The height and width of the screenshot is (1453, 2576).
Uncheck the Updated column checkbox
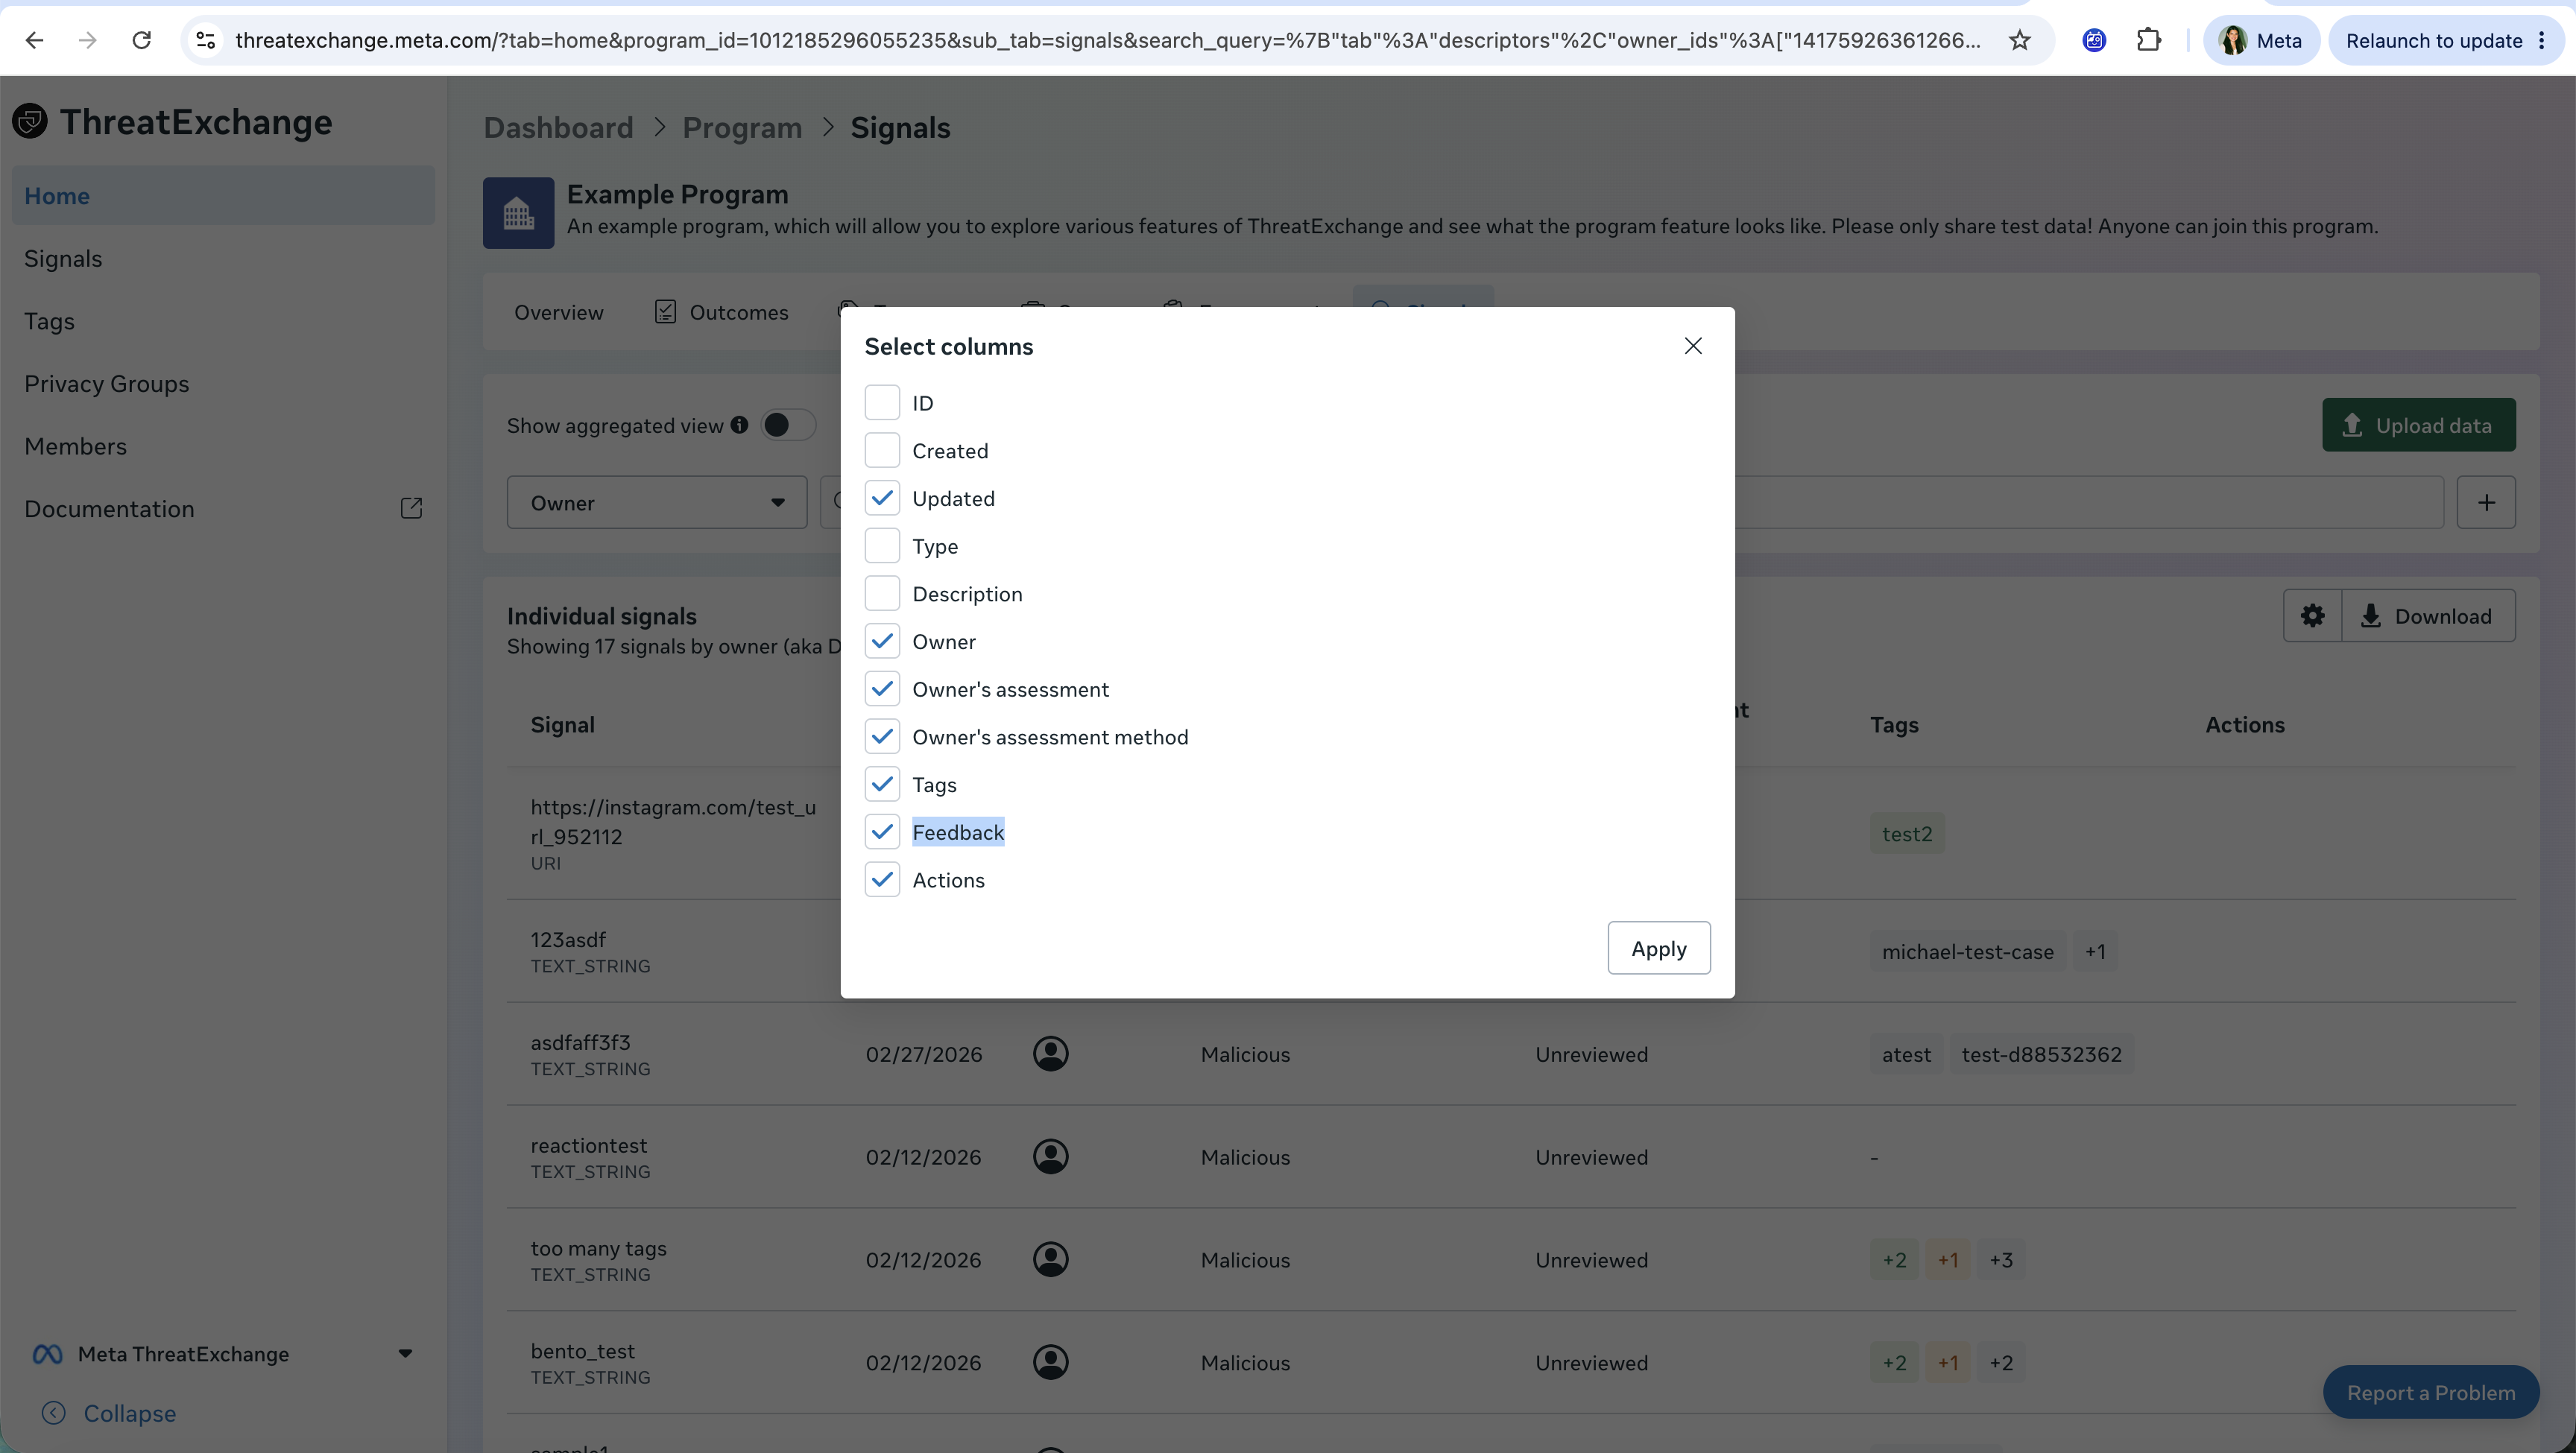[x=882, y=498]
